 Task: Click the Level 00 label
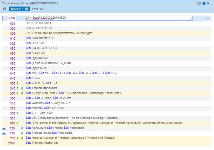[38, 8]
